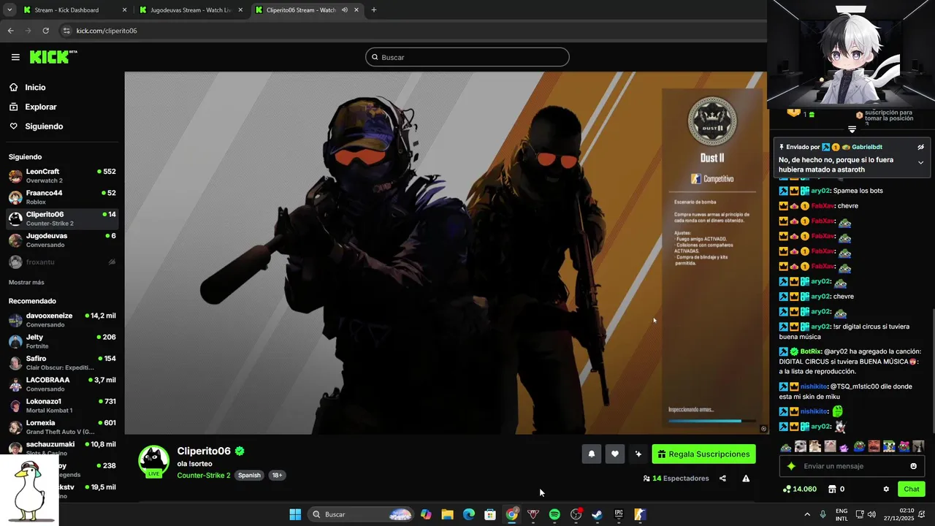Click Cliperito06 live avatar
This screenshot has width=935, height=526.
click(153, 462)
